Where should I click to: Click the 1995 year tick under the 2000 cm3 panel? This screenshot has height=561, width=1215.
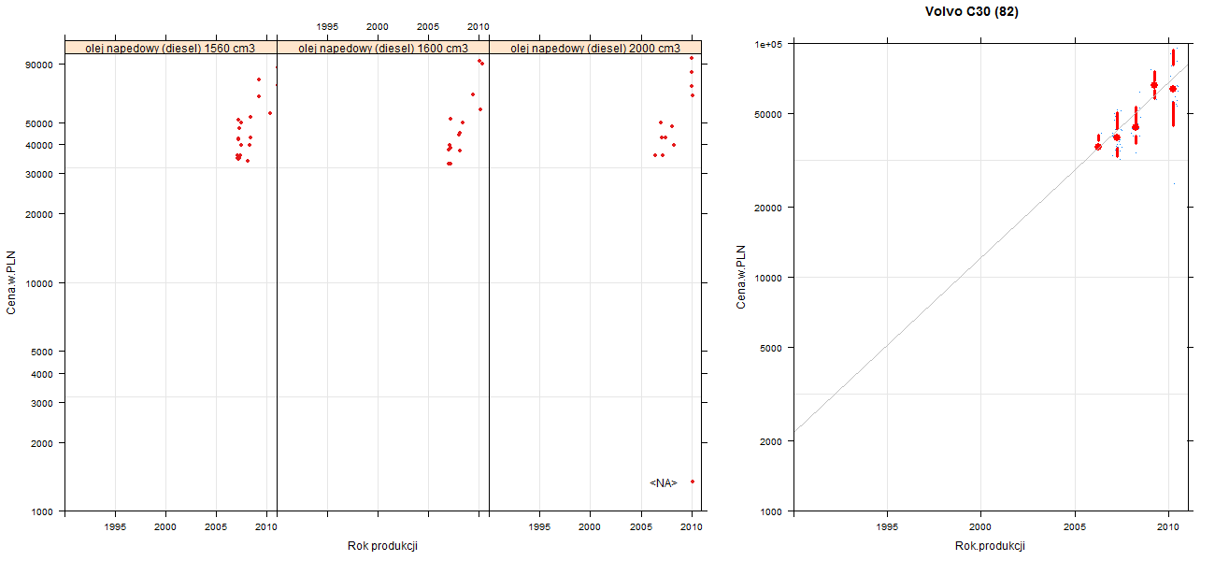(539, 527)
